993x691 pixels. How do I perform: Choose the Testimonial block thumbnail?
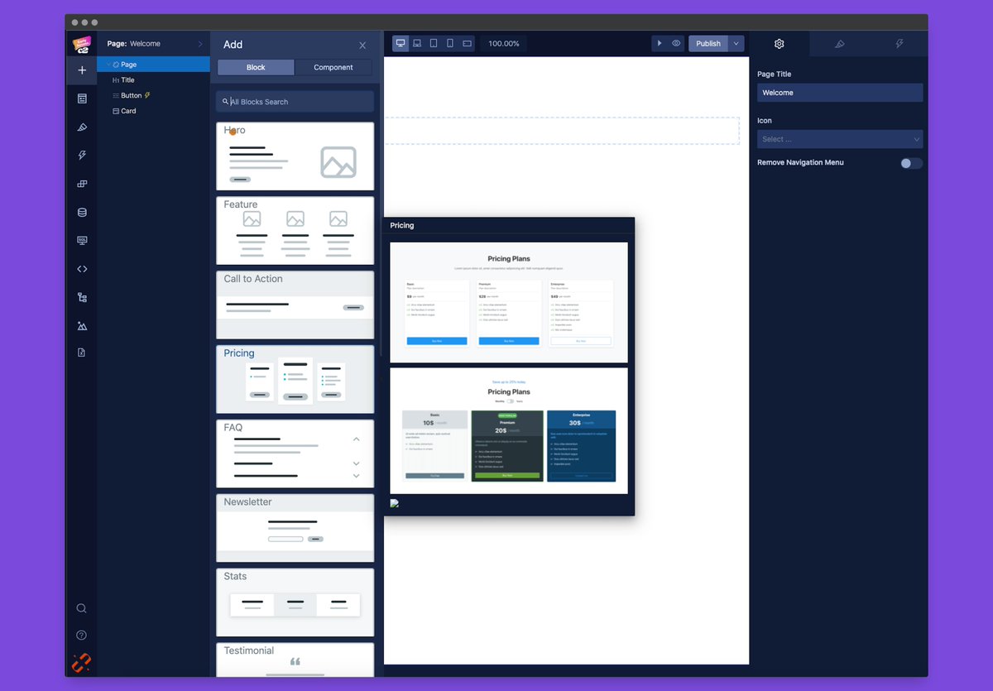[295, 660]
